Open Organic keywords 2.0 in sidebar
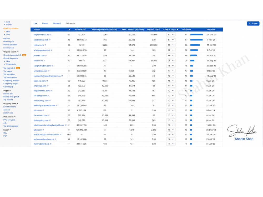This screenshot has width=263, height=197. (x=12, y=55)
